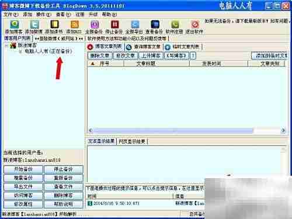The height and width of the screenshot is (219, 292).
Task: Click the 帮助说明 button
Action: 64,204
